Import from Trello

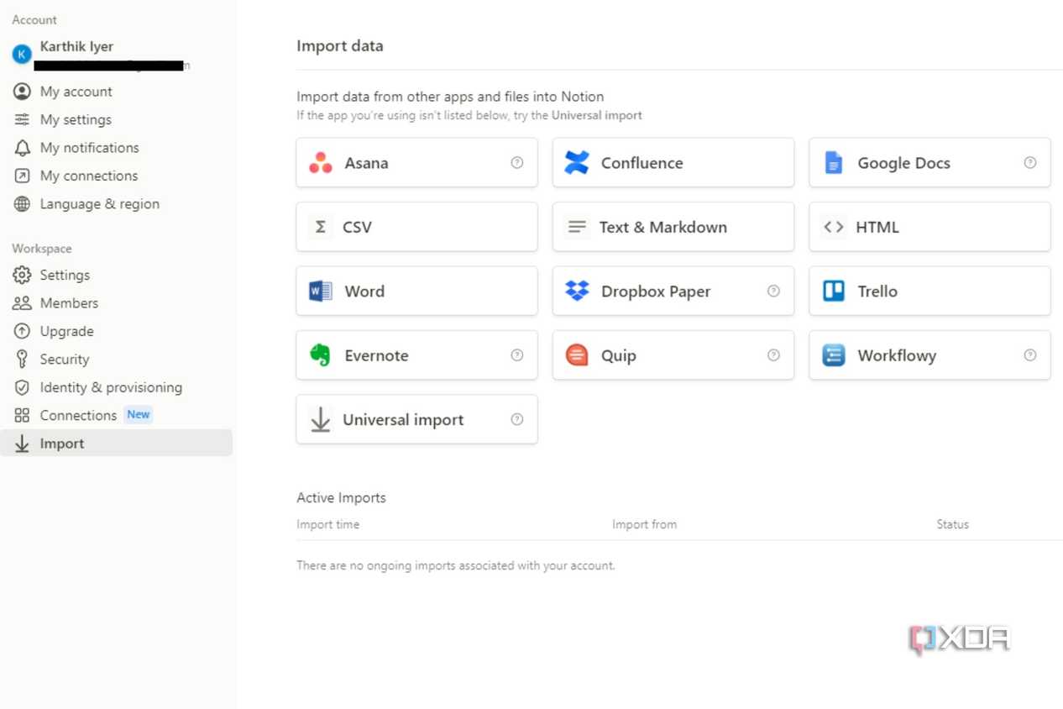click(929, 291)
